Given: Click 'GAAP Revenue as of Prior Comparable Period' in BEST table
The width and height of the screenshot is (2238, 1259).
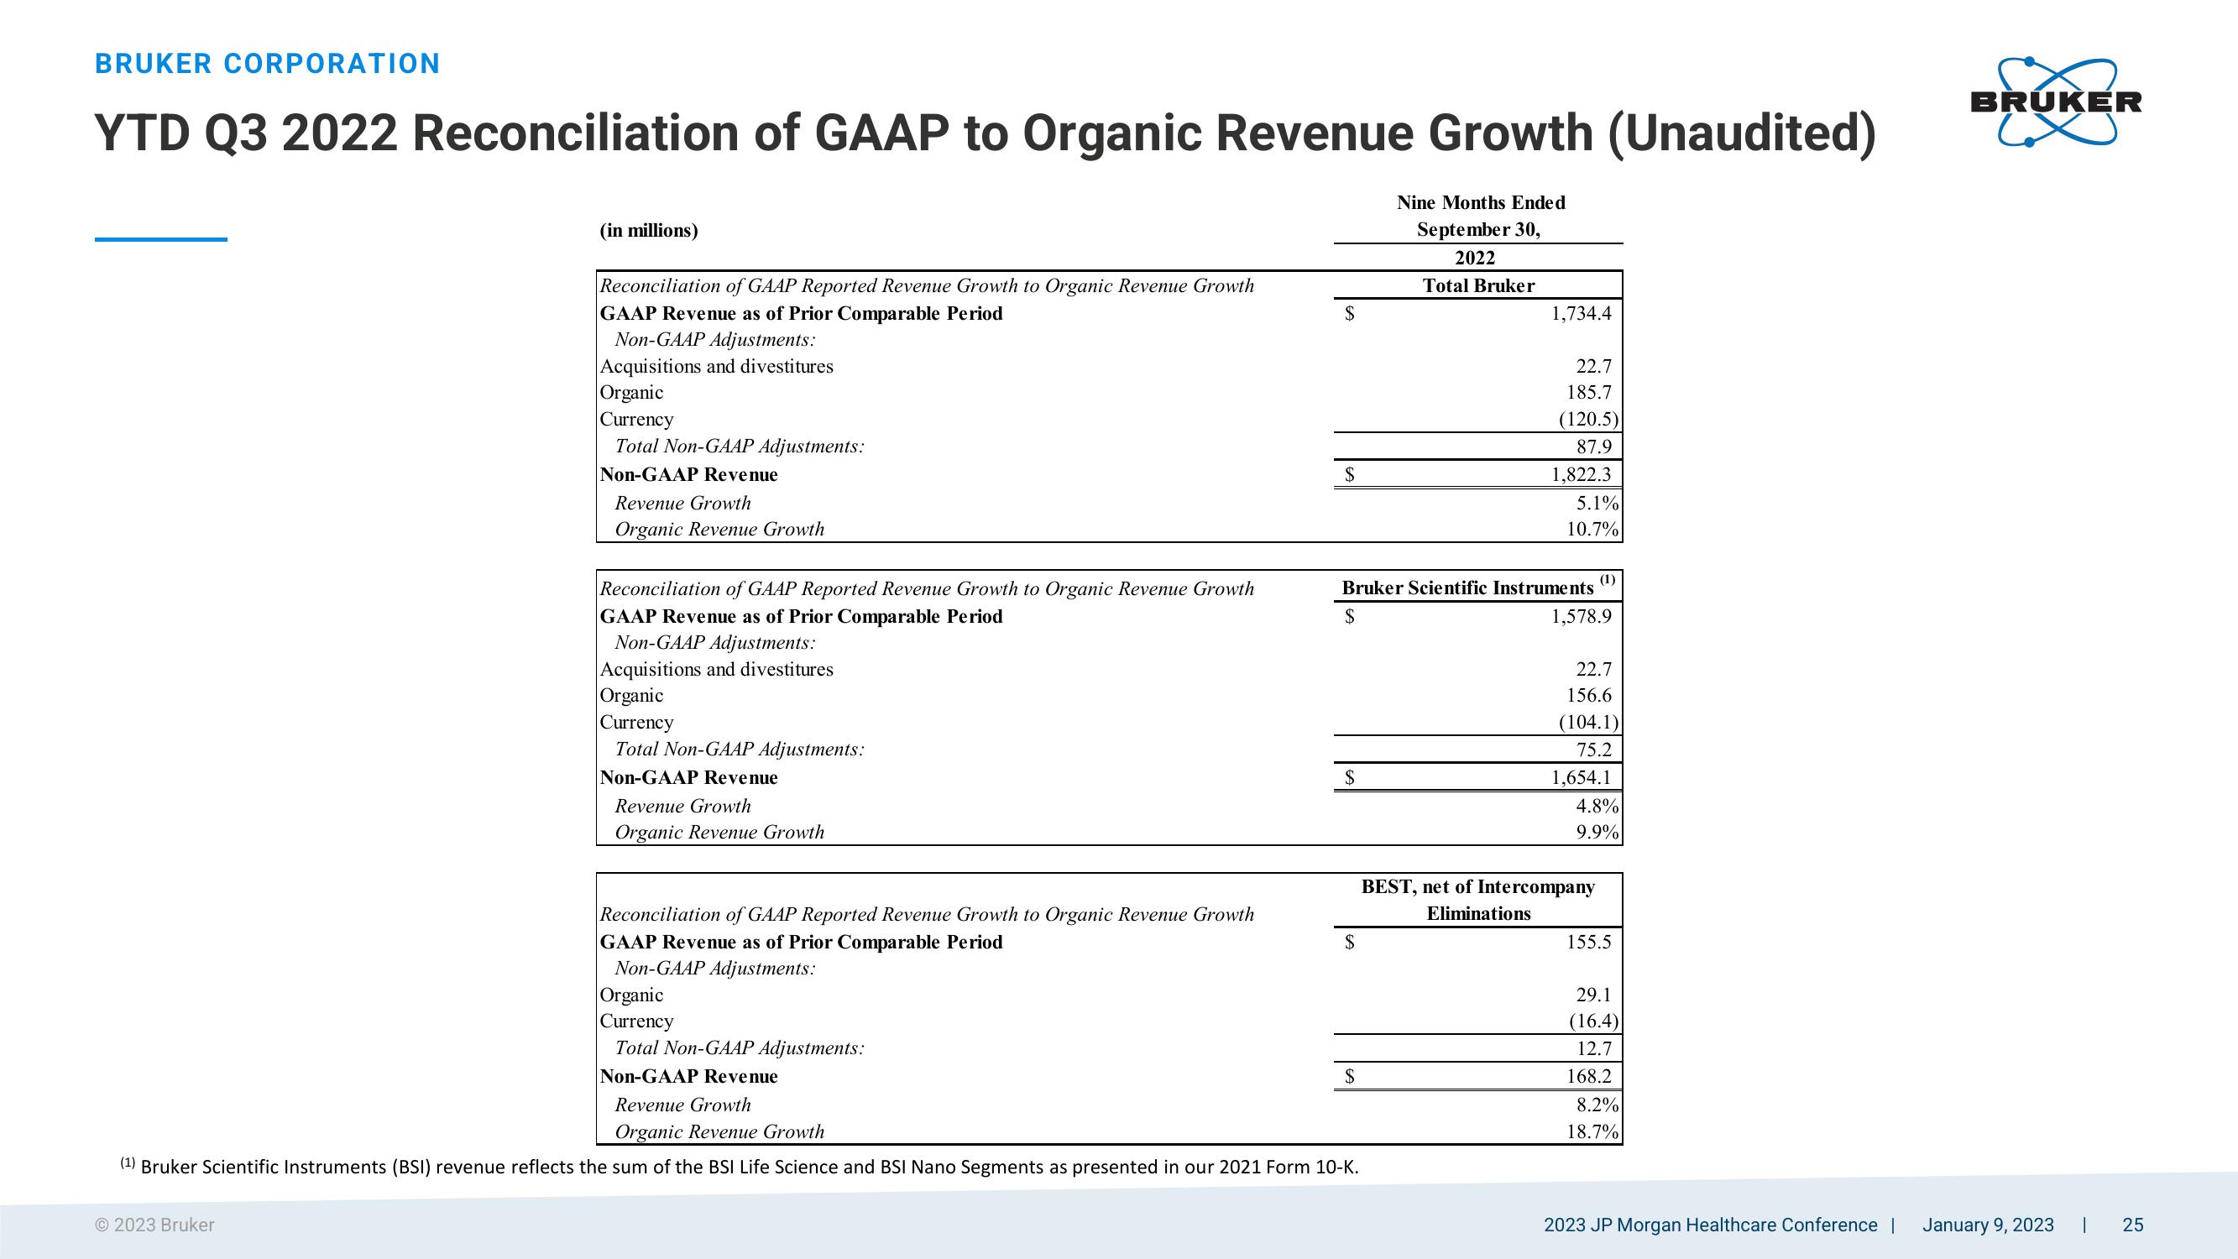Looking at the screenshot, I should (801, 943).
